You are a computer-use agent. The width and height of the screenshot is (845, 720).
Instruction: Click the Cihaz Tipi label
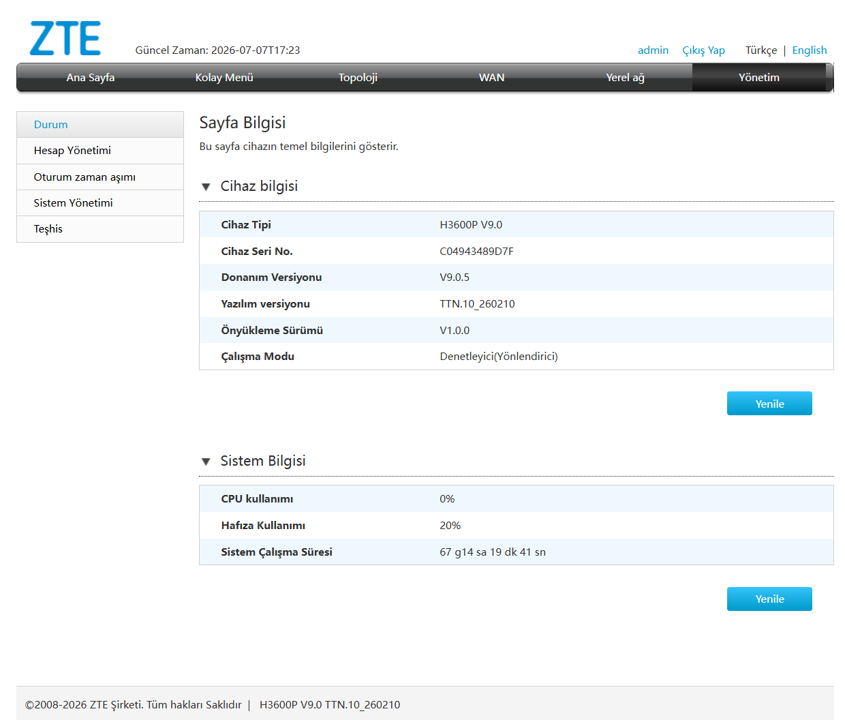[246, 225]
